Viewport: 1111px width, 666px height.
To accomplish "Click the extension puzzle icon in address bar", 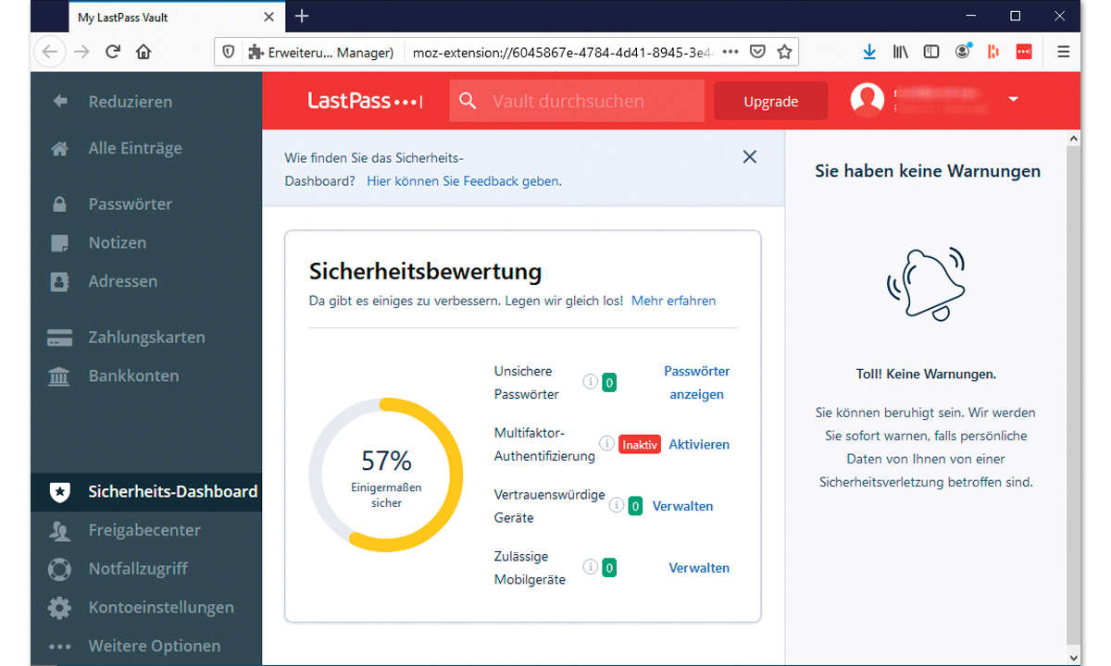I will [255, 52].
